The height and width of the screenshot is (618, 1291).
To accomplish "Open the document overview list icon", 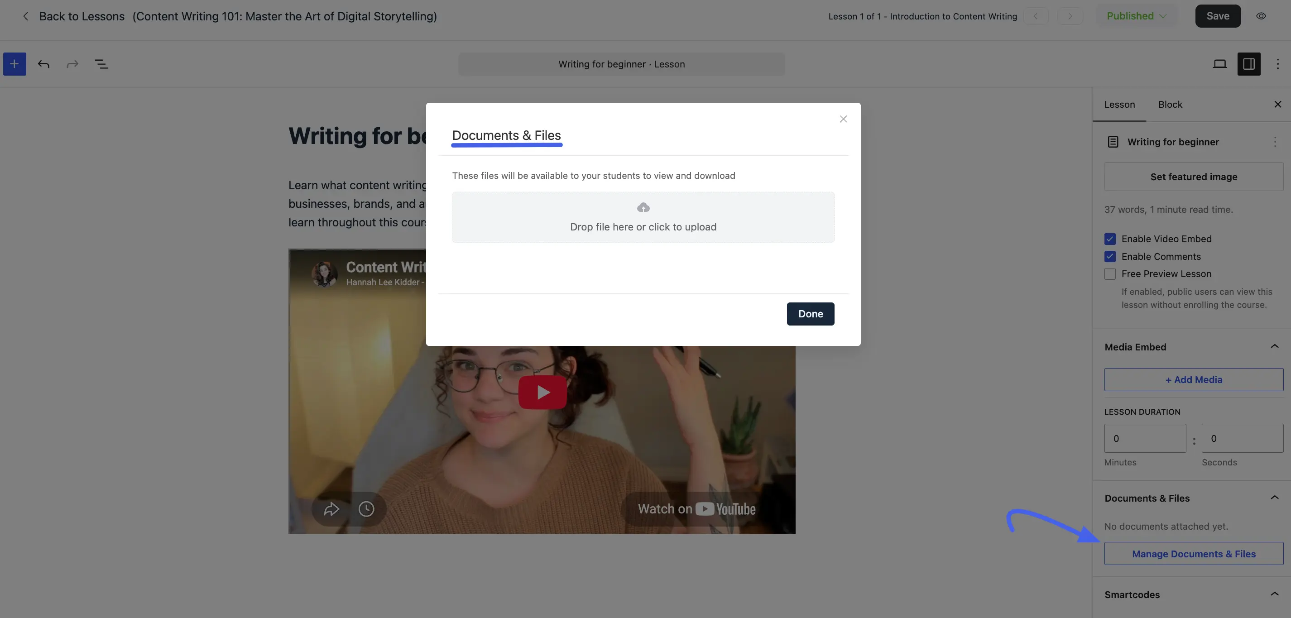I will coord(101,64).
